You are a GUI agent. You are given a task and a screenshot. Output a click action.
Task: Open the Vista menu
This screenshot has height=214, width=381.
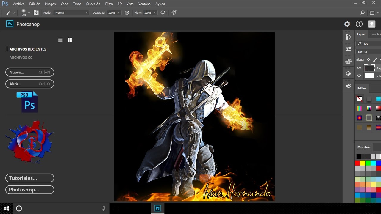[x=130, y=4]
